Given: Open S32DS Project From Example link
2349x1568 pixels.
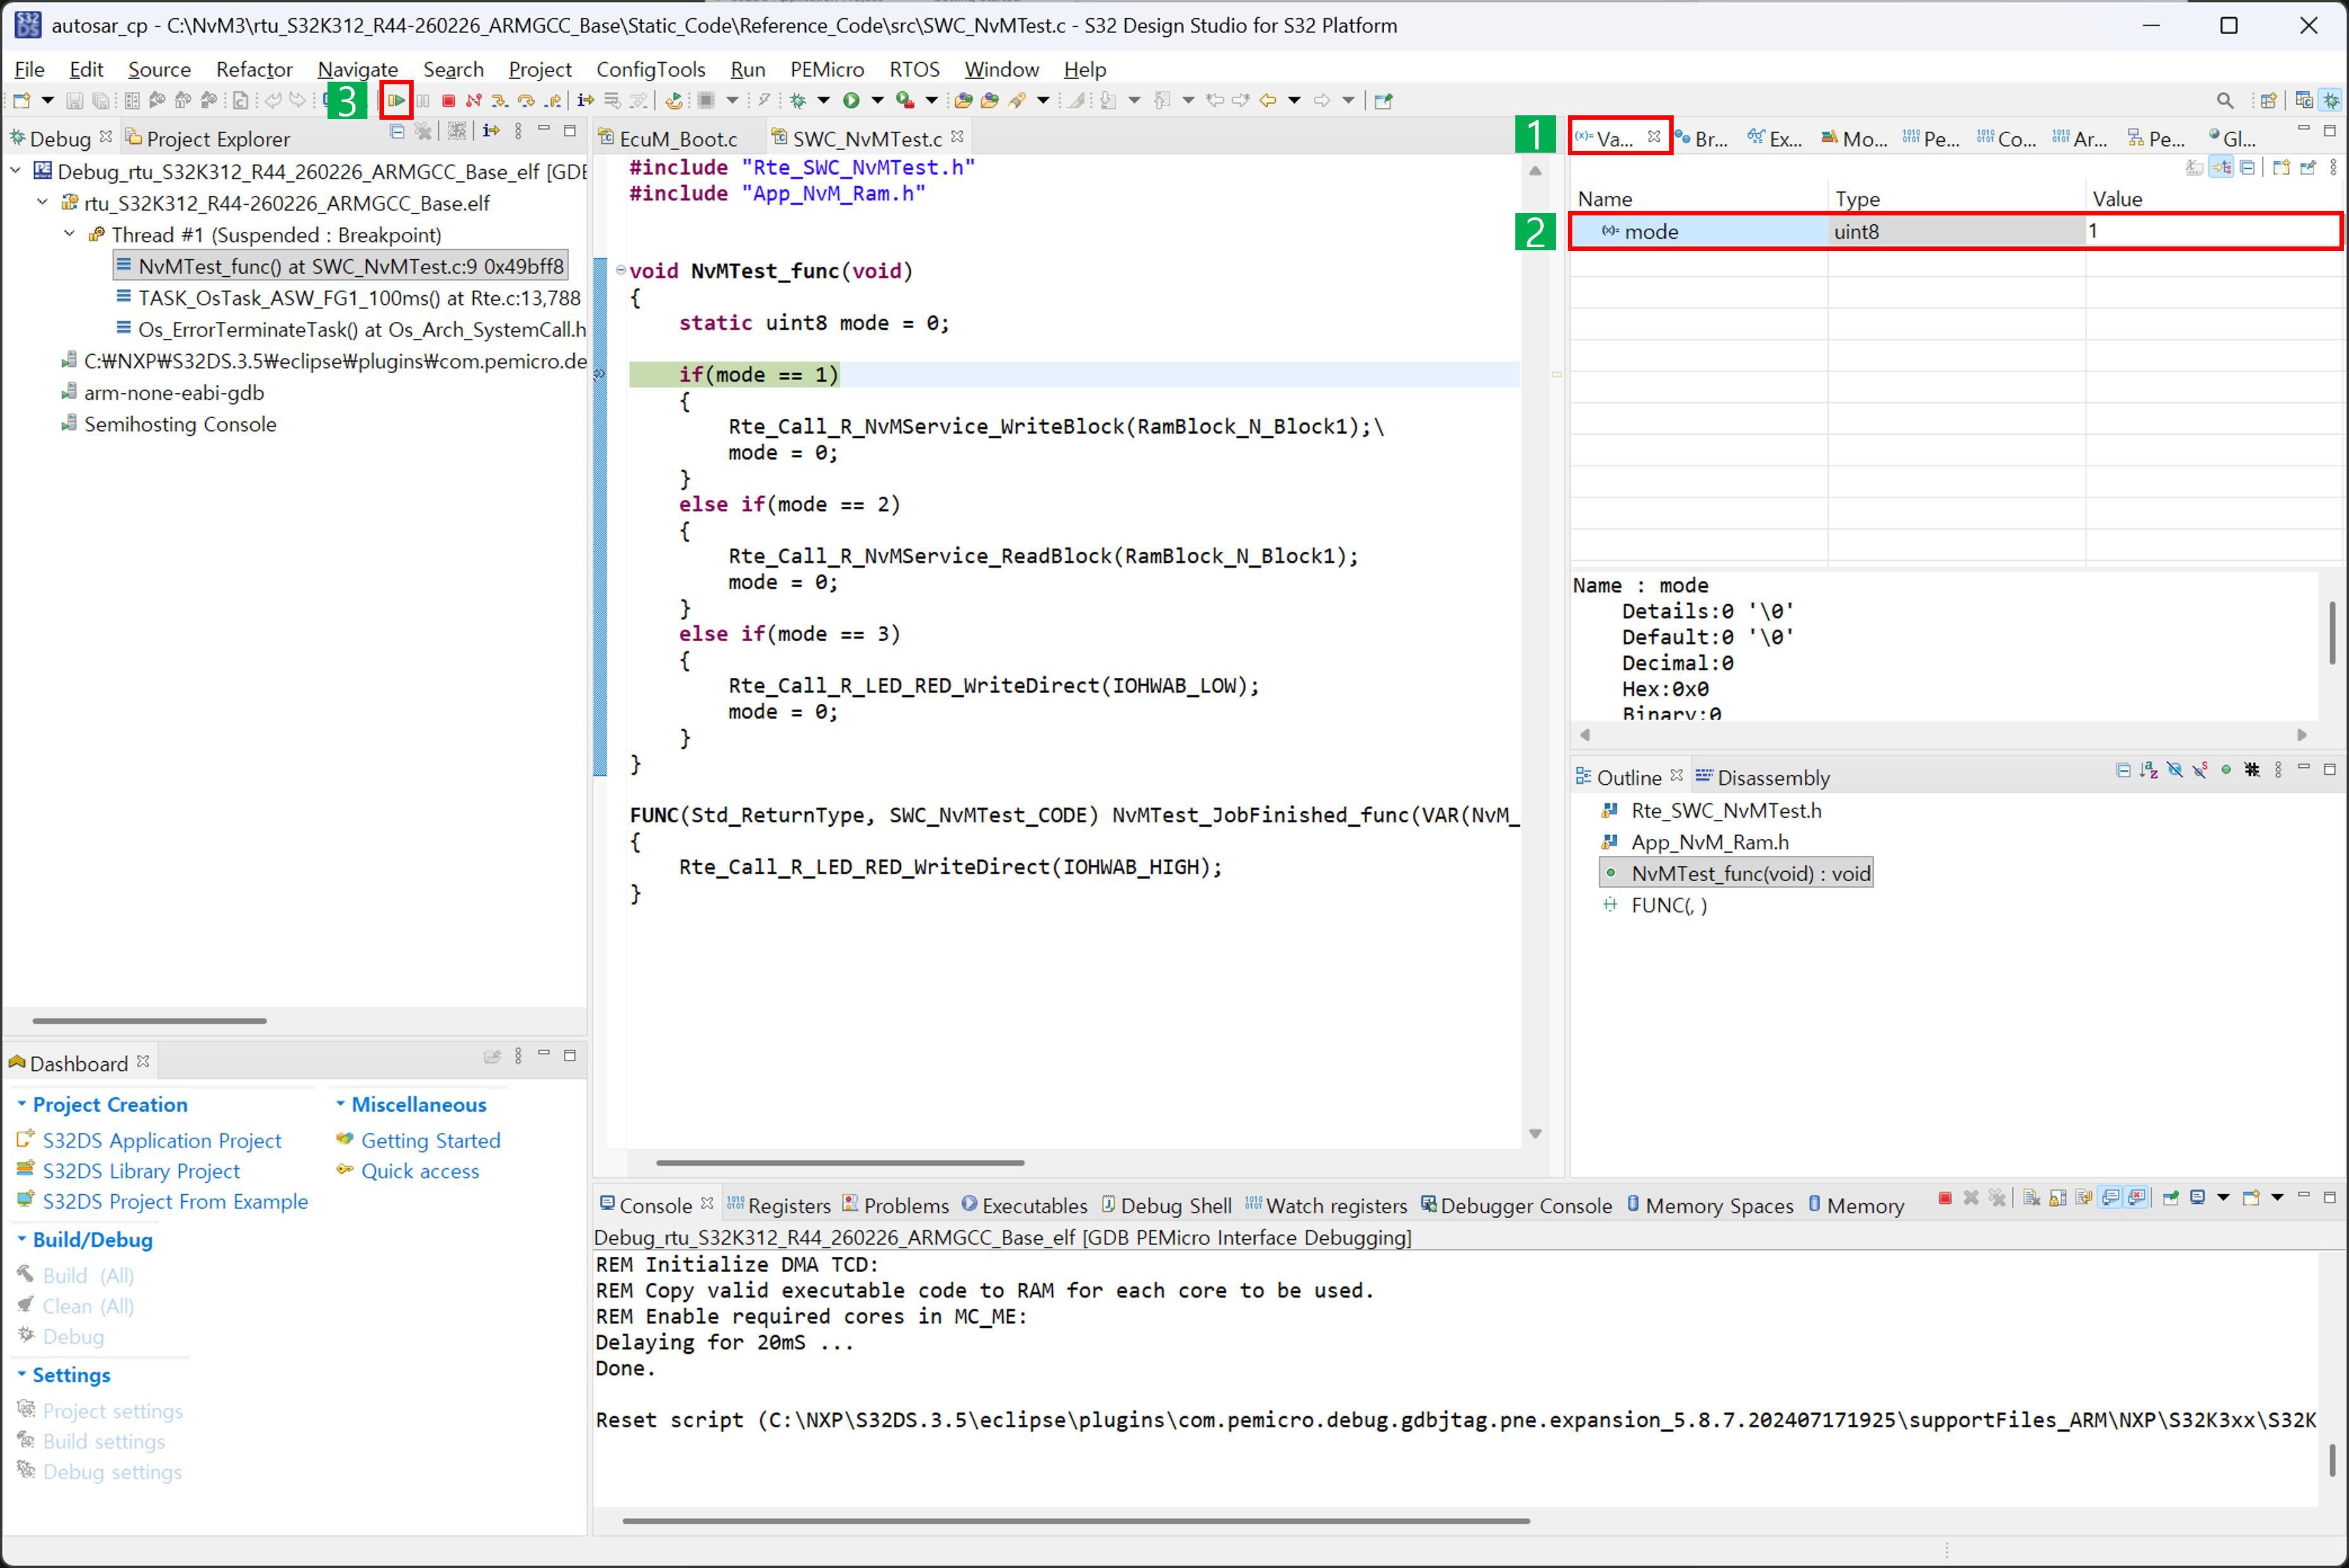Looking at the screenshot, I should [x=175, y=1201].
